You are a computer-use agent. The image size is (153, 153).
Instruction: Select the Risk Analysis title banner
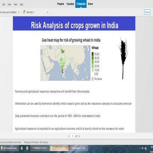pos(74,23)
